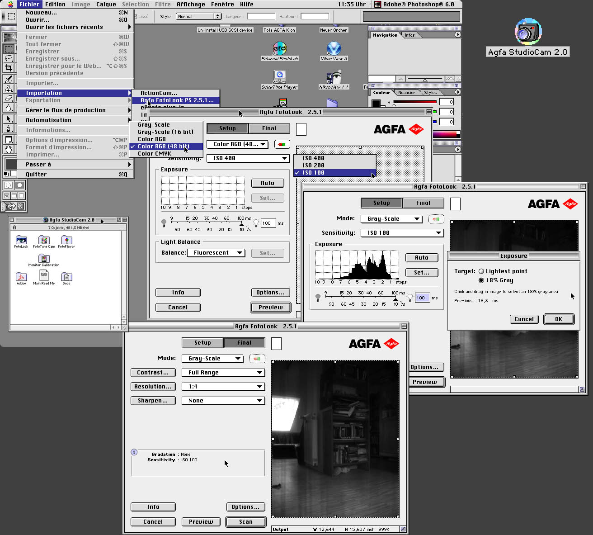This screenshot has height=535, width=593.
Task: Click Cancel in the Exposure dialog
Action: [524, 319]
